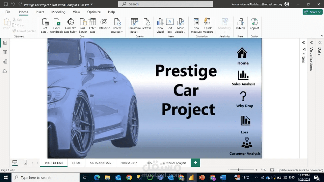
Task: Launch Transform data editor
Action: (x=134, y=26)
